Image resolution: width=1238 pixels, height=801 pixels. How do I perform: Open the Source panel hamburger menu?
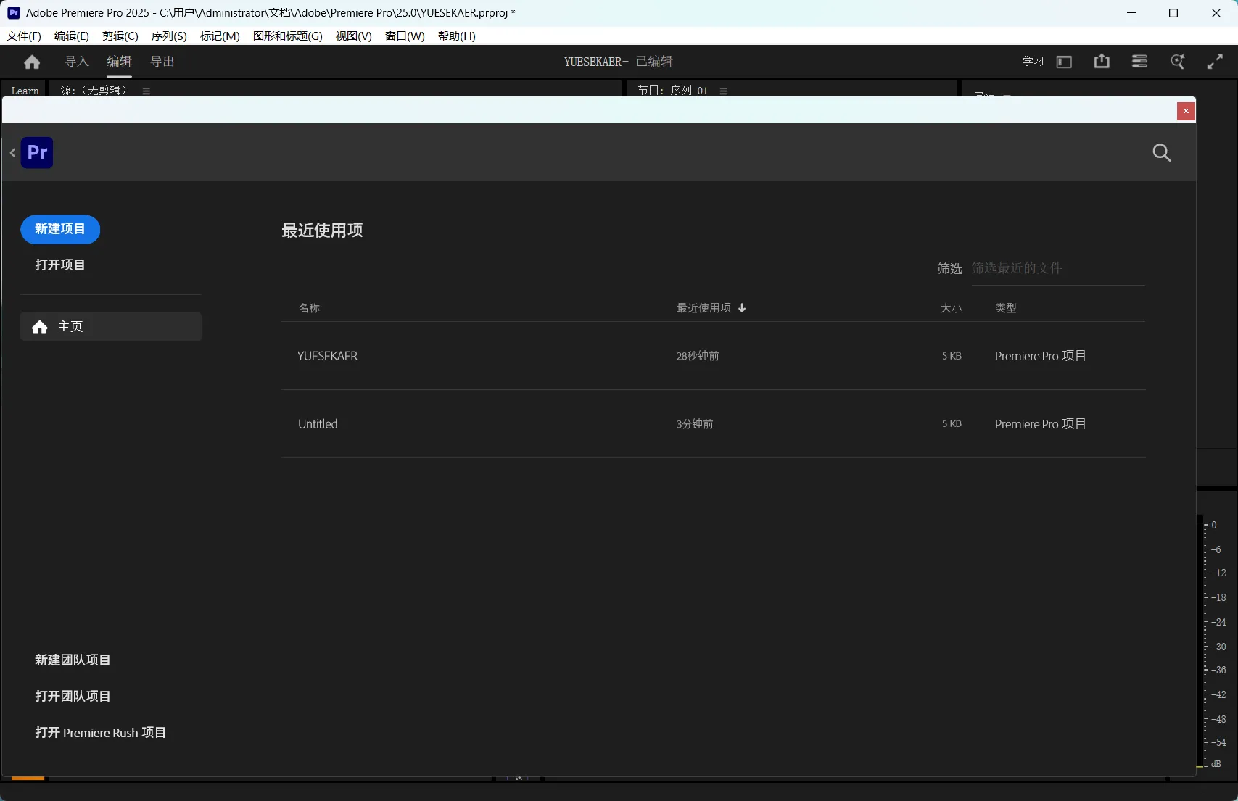point(146,91)
